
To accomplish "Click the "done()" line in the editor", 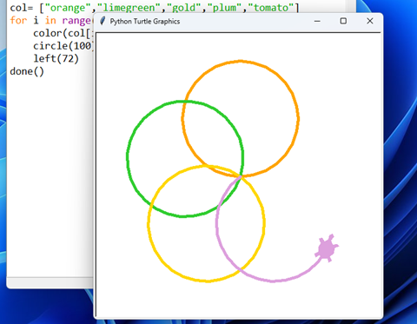I will pyautogui.click(x=27, y=71).
